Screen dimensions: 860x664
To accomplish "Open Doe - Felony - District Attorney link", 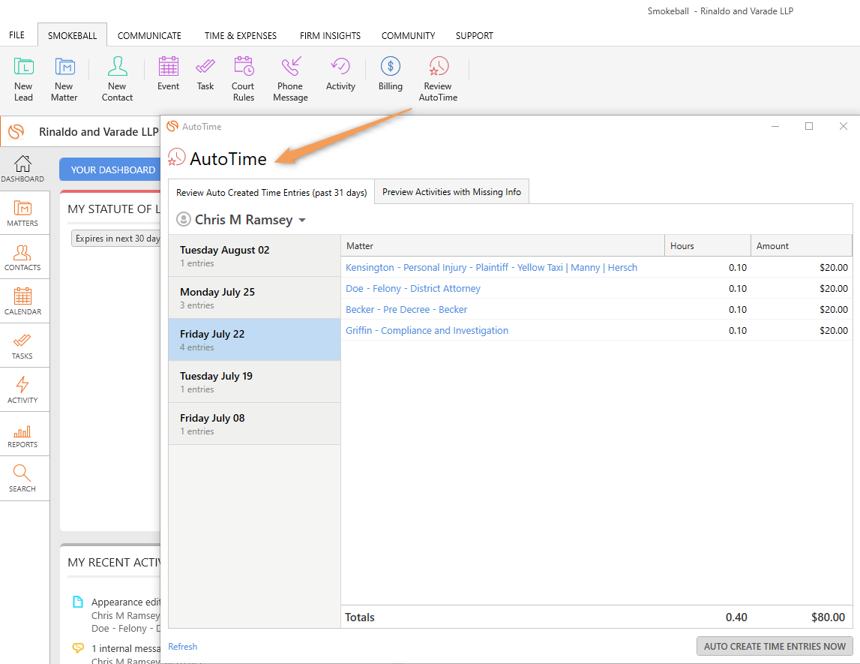I will (x=413, y=288).
